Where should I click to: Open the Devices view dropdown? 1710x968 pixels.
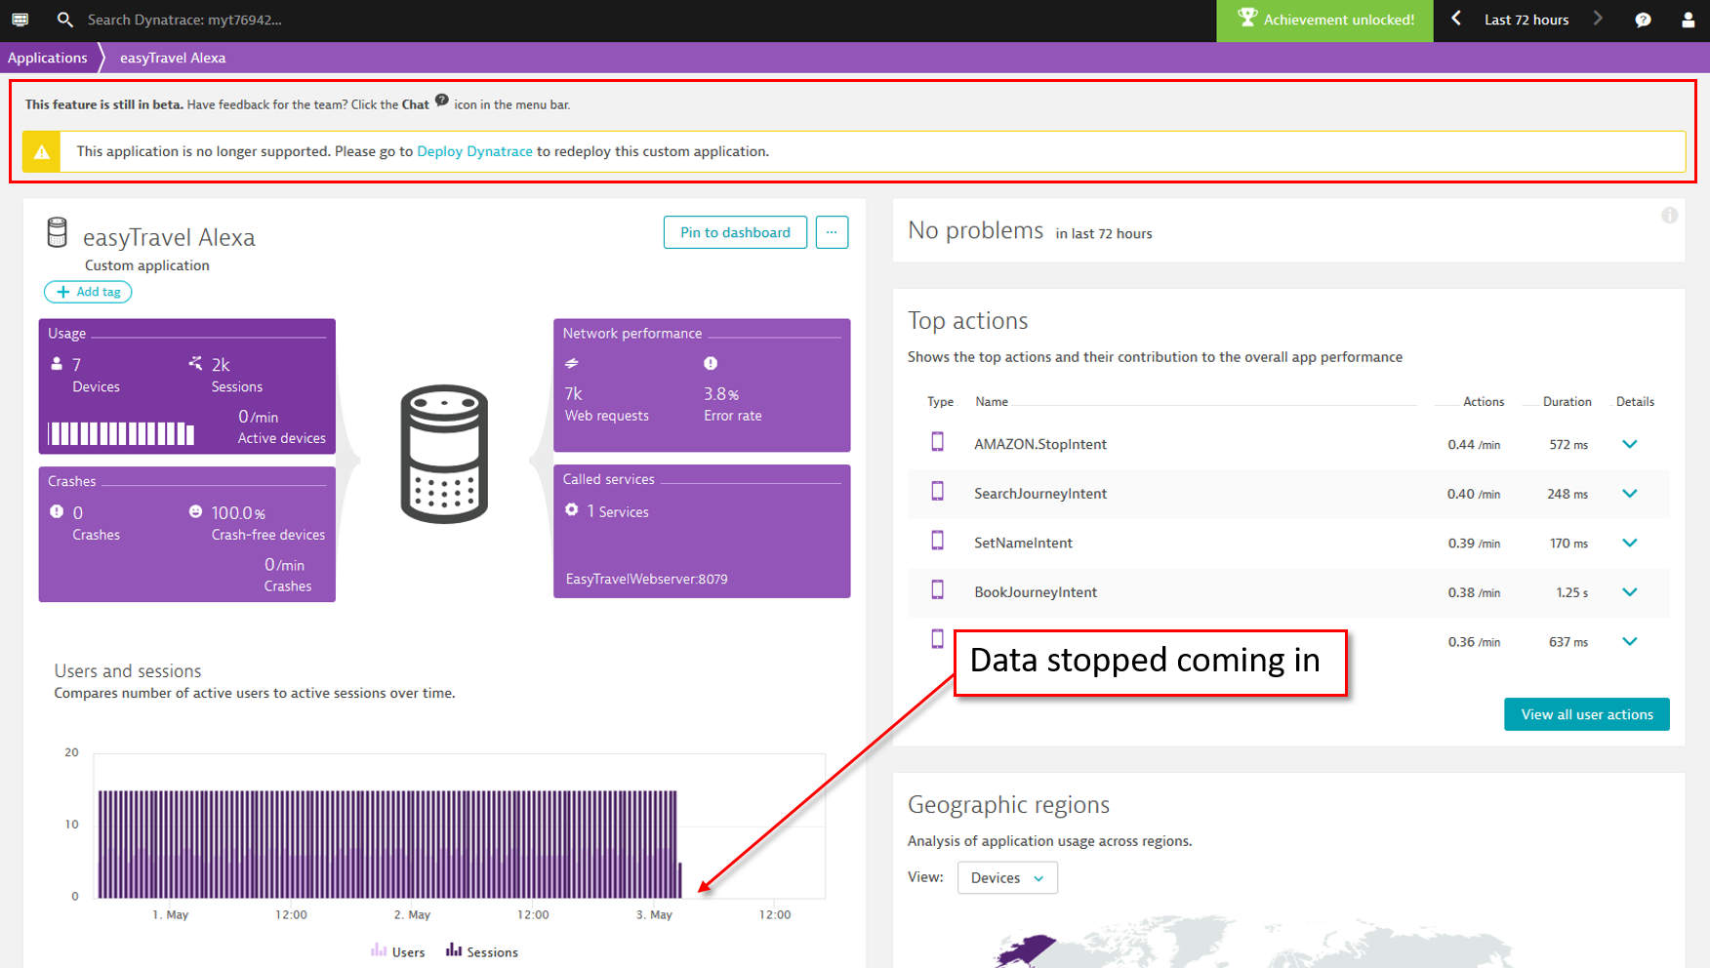tap(1007, 878)
